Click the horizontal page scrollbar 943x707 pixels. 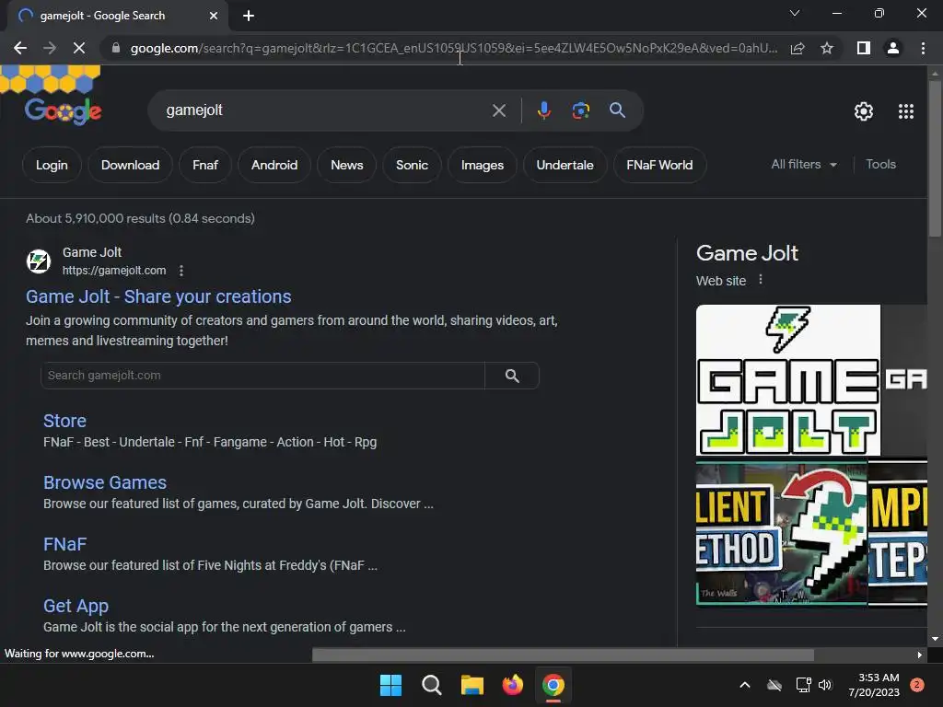pyautogui.click(x=563, y=655)
